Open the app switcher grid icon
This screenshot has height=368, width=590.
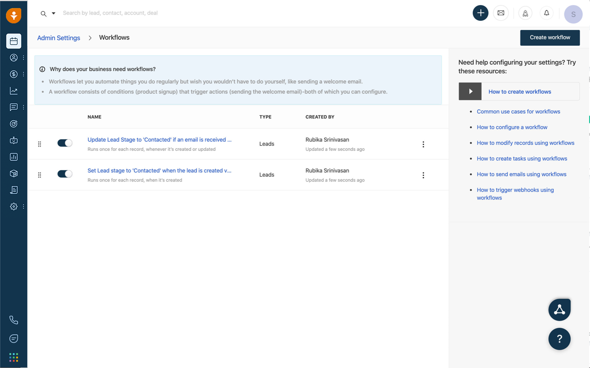[13, 357]
